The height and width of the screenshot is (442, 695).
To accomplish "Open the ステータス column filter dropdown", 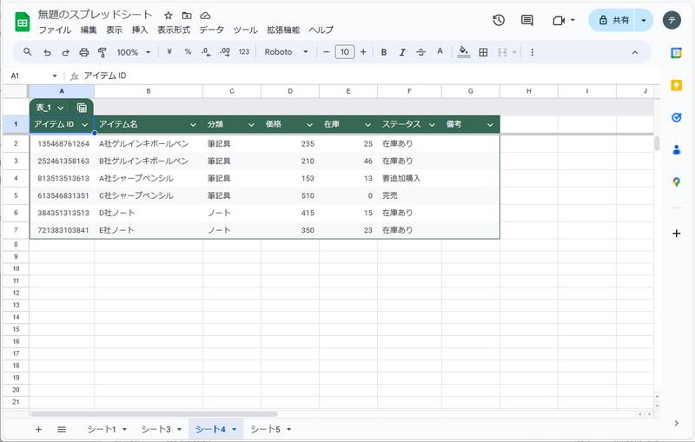I will coord(432,124).
